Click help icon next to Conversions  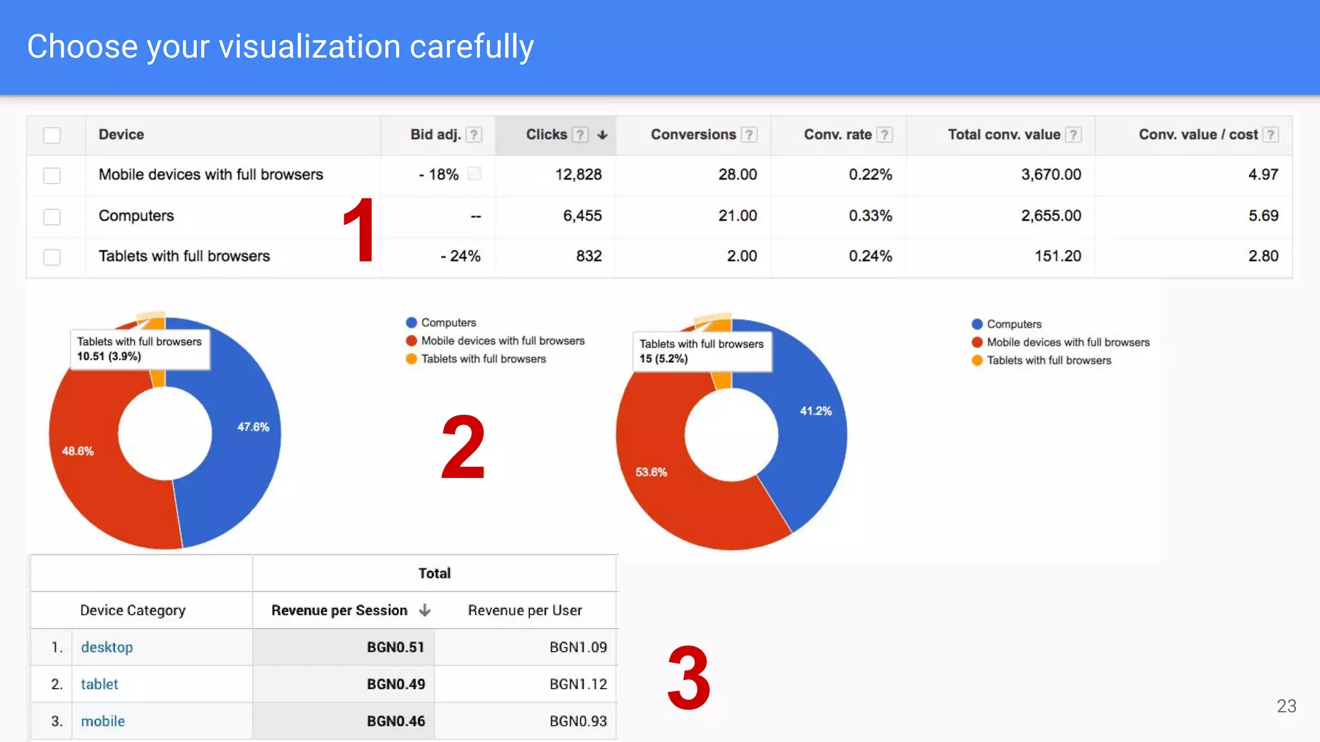[749, 135]
